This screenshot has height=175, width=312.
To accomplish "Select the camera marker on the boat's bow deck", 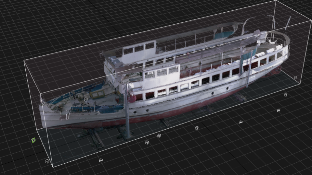I will tap(86, 99).
